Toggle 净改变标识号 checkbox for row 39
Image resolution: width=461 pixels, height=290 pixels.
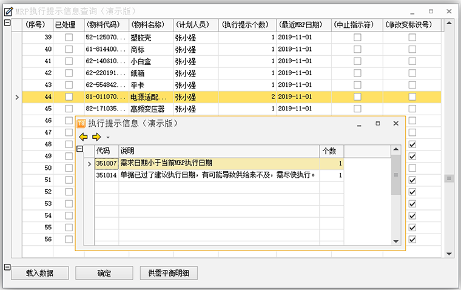pyautogui.click(x=412, y=38)
